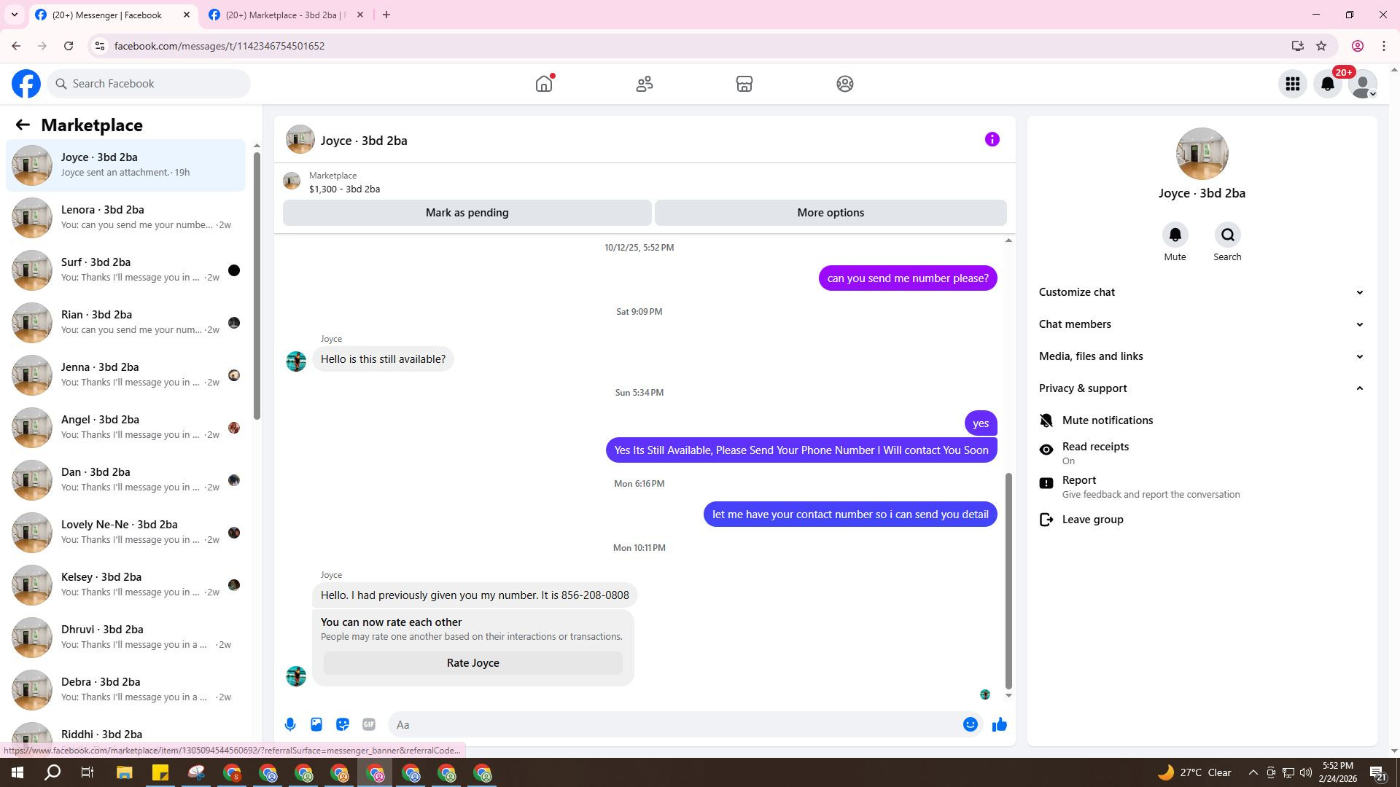Open the Facebook Marketplace nav icon
The width and height of the screenshot is (1400, 787).
click(x=744, y=84)
